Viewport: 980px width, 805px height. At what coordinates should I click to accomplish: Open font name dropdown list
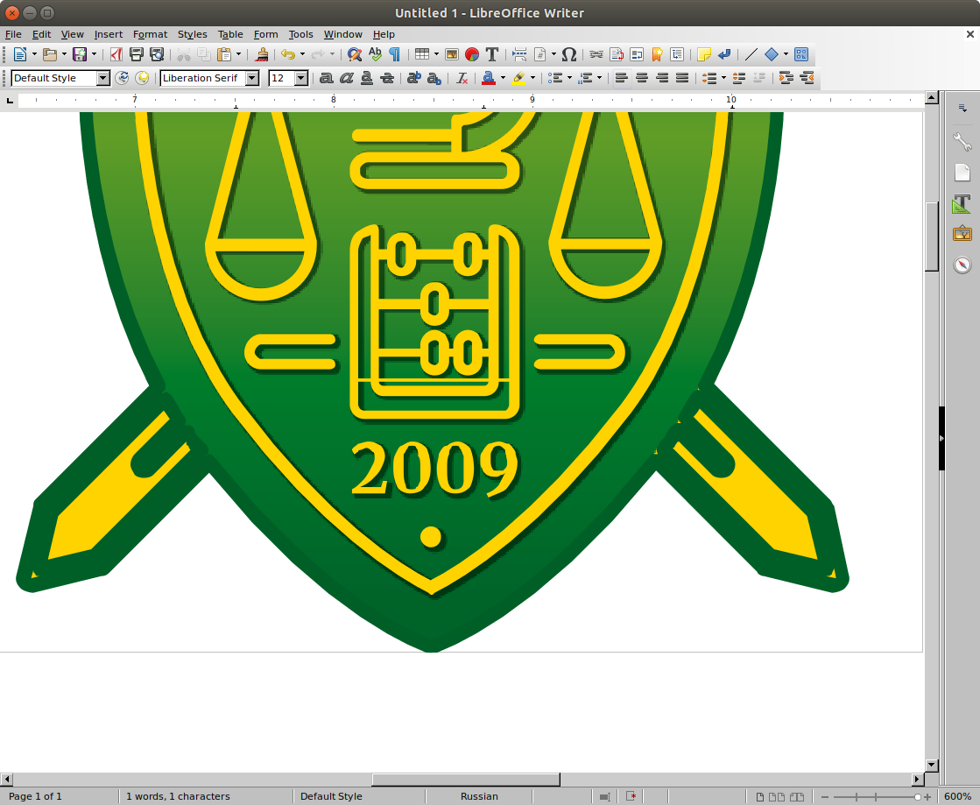pyautogui.click(x=252, y=78)
